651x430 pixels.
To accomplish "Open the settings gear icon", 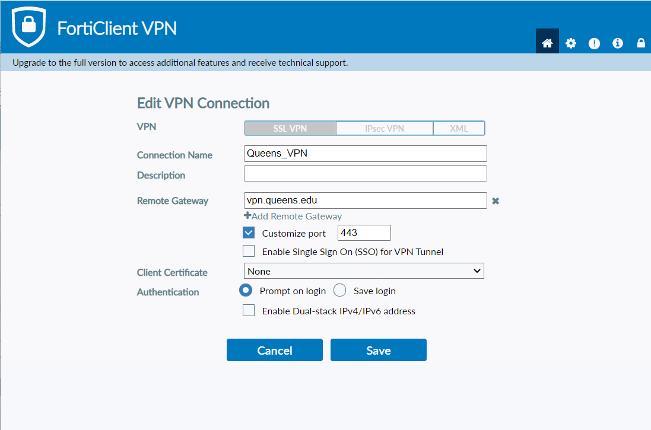I will click(x=571, y=43).
